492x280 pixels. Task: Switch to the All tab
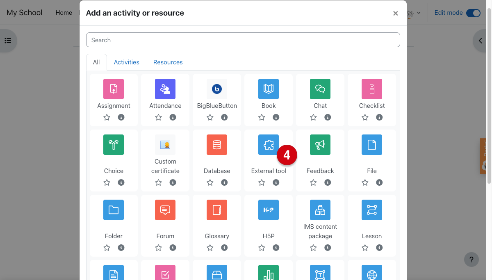click(x=96, y=62)
